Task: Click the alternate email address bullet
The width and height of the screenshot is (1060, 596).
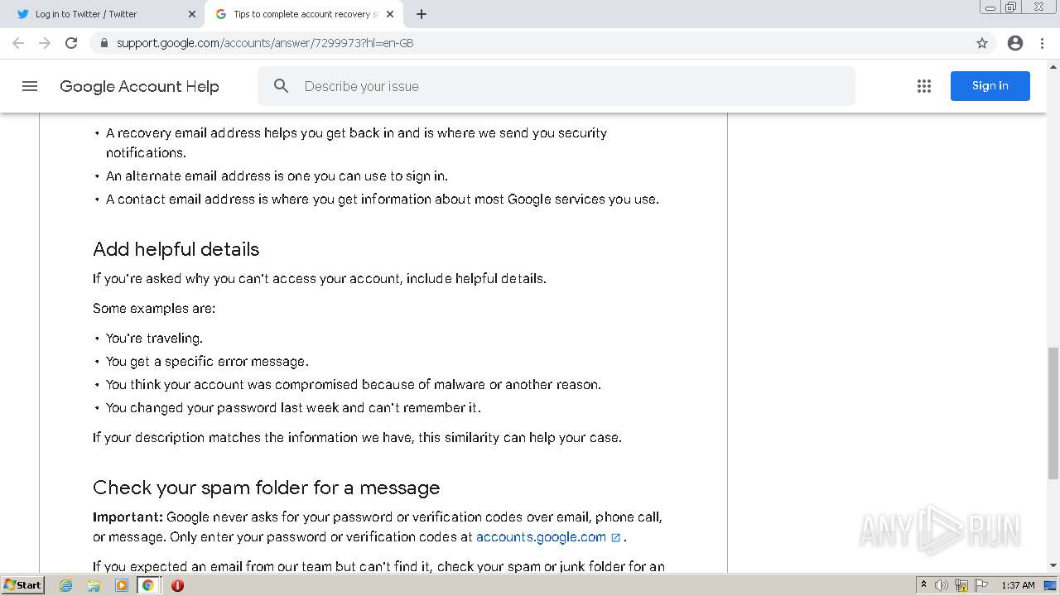Action: [277, 175]
